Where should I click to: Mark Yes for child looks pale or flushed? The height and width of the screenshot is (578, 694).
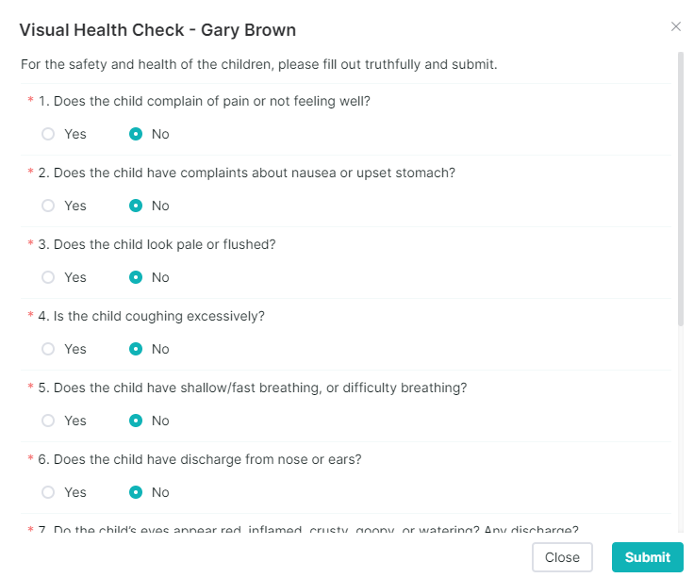click(48, 277)
